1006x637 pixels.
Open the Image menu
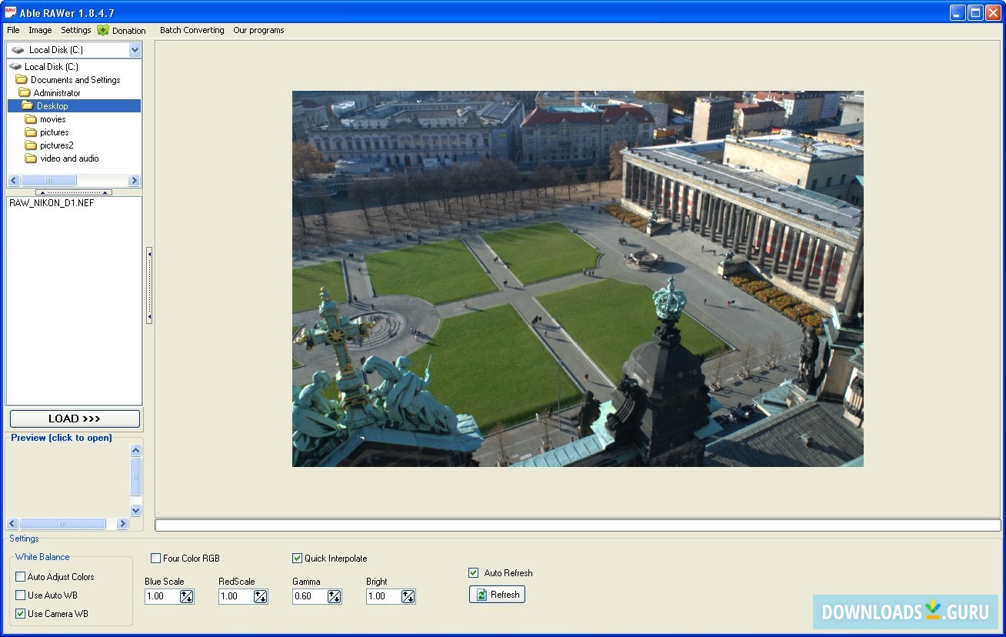40,30
